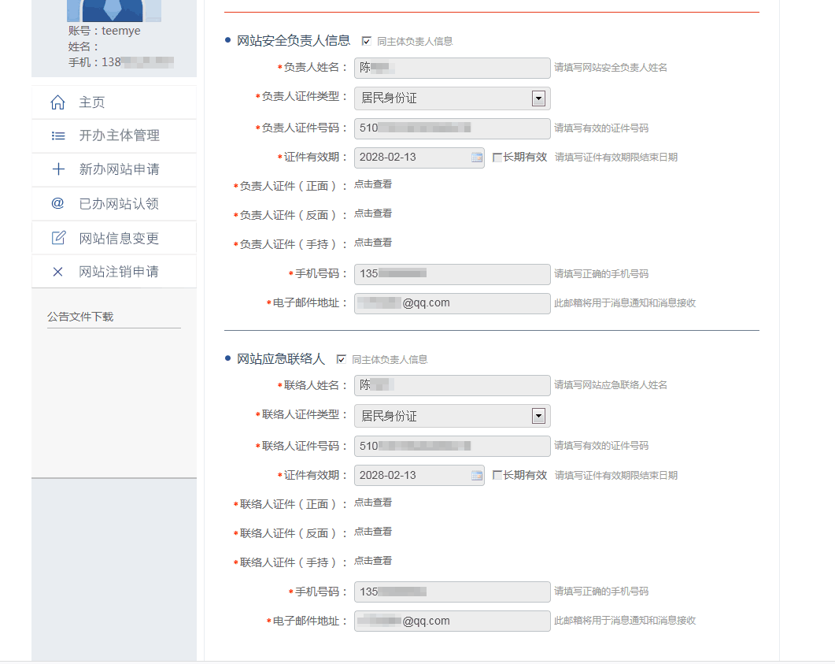View 联络人证件（正面）via 点击查看
This screenshot has height=664, width=835.
(x=373, y=503)
